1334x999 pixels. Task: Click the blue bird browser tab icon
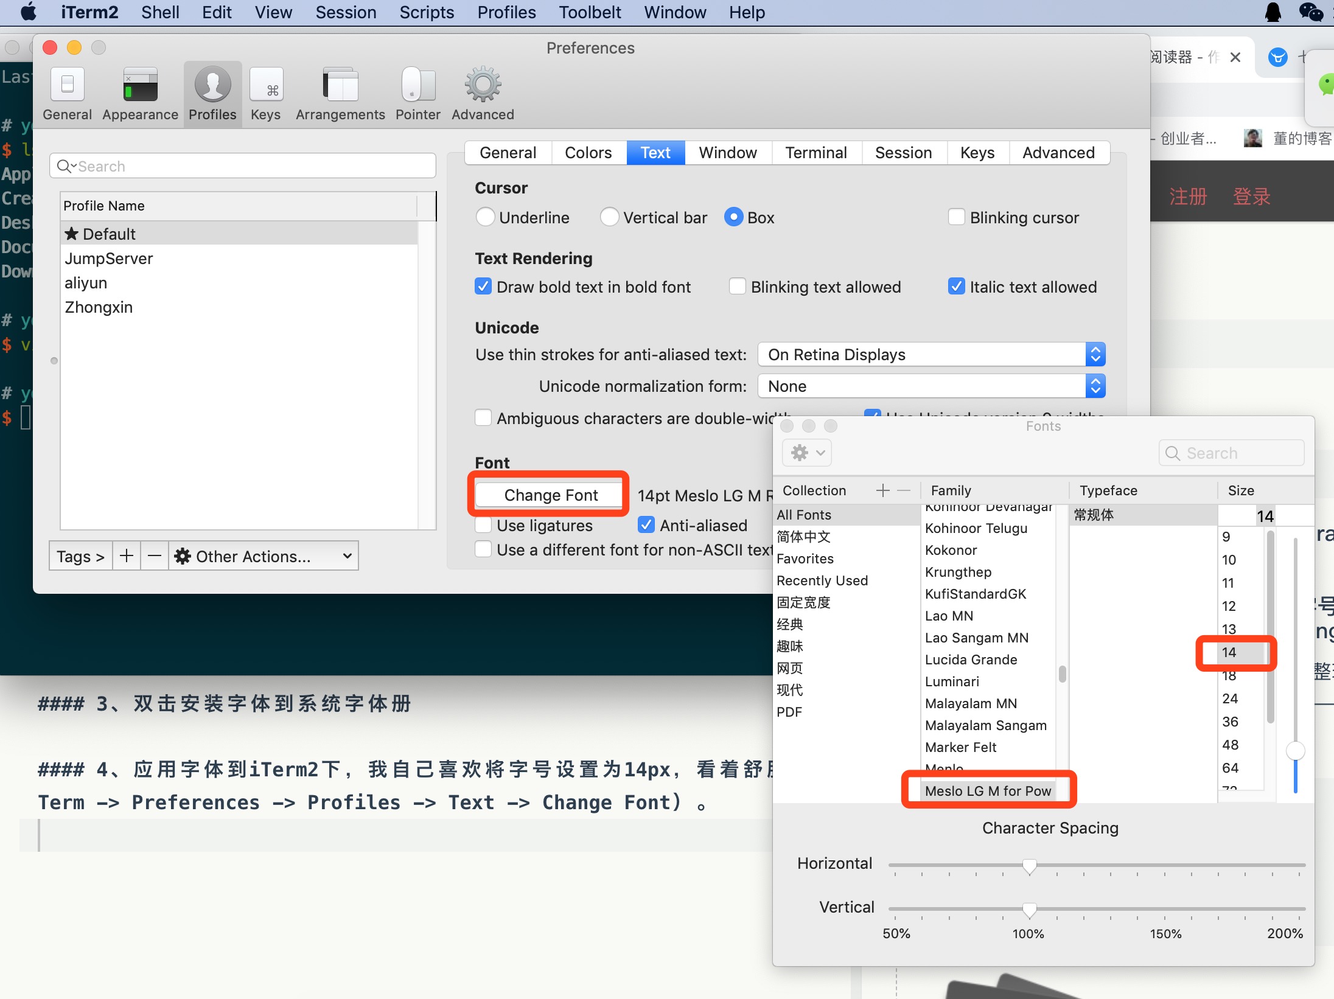click(1278, 57)
